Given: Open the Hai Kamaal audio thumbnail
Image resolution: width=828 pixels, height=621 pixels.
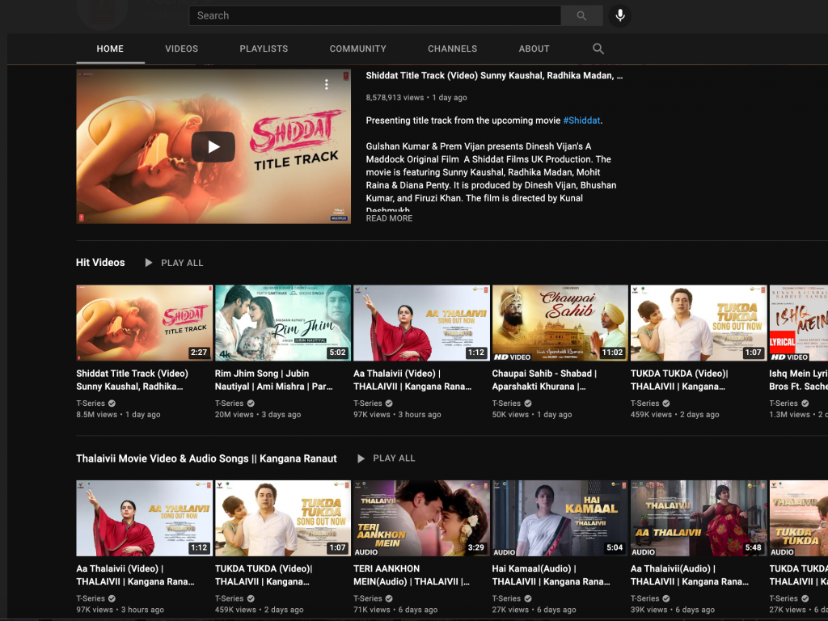Looking at the screenshot, I should [560, 518].
